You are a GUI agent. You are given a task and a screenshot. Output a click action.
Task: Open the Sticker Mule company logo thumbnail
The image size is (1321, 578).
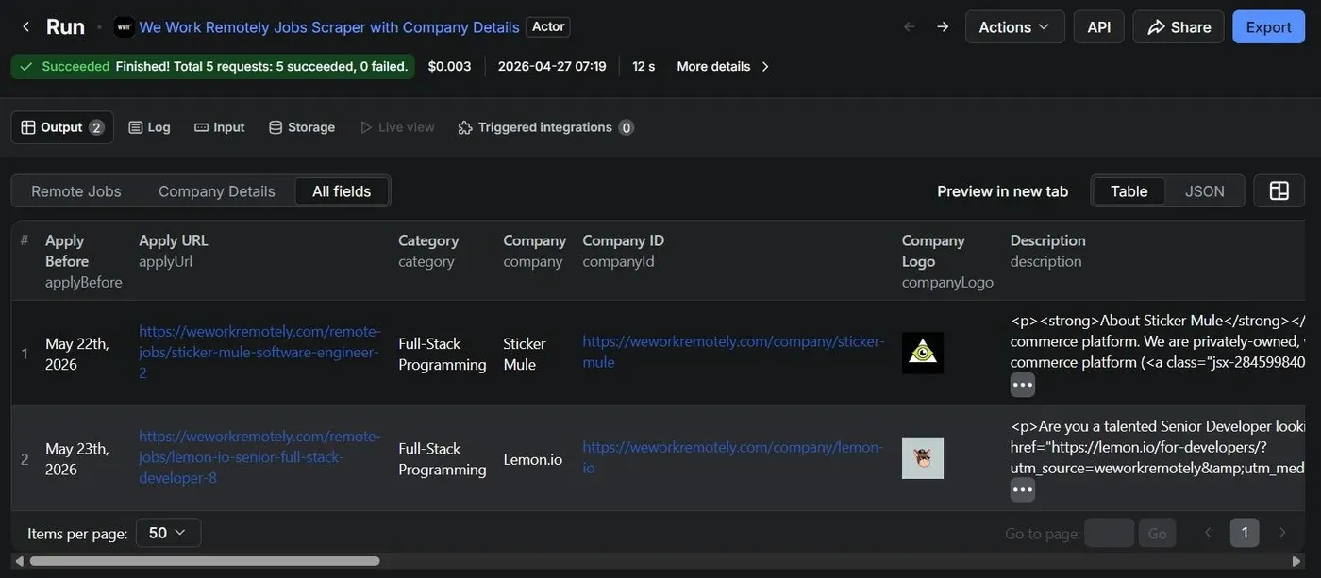922,353
